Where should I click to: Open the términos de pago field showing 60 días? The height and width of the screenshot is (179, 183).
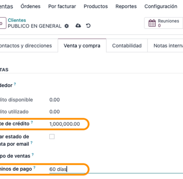(x=116, y=169)
